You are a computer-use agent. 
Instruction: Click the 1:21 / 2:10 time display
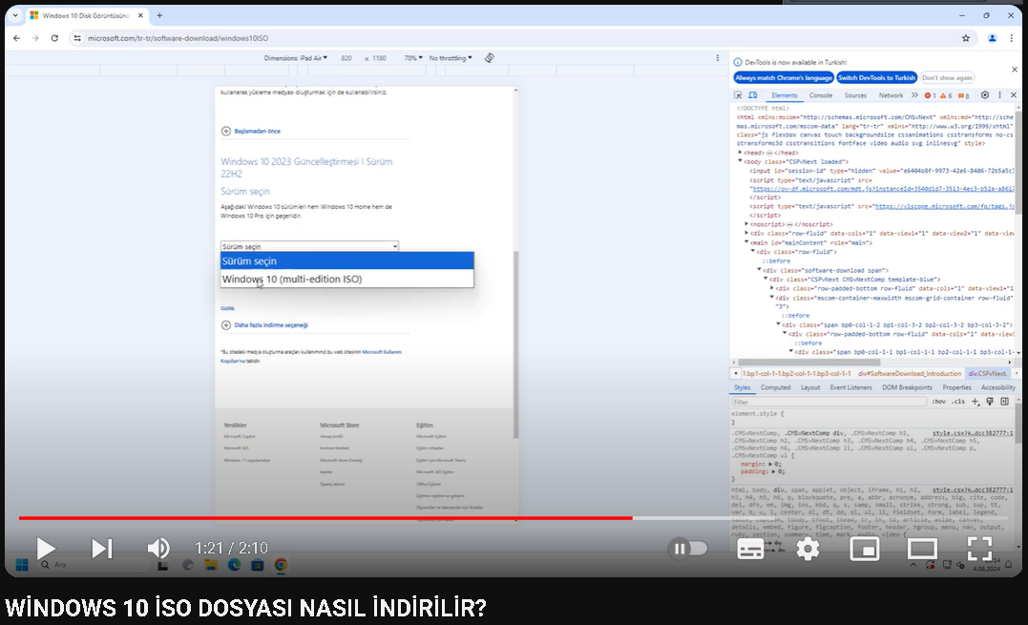[x=231, y=548]
